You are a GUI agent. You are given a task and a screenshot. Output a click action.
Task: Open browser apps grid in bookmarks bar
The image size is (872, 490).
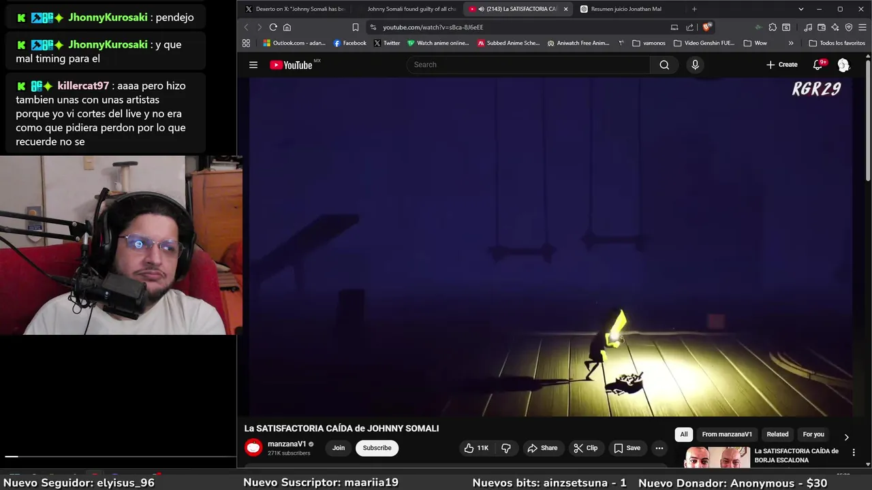click(246, 43)
